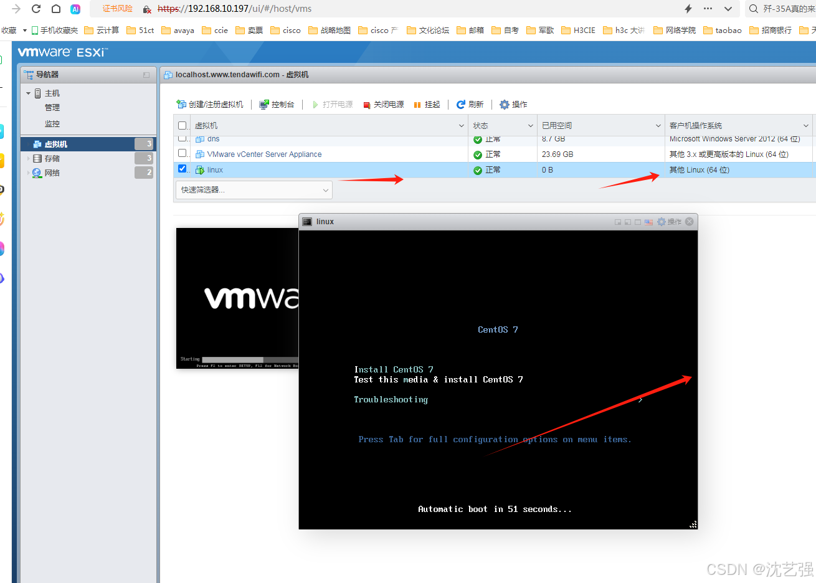Open the US flag keyboard layout selector
Viewport: 816px width, 583px height.
click(649, 222)
